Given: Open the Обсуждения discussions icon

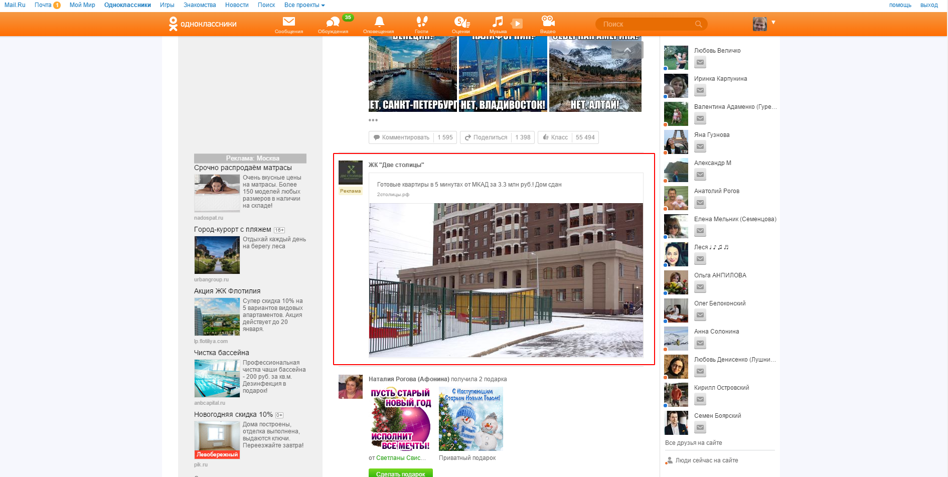Looking at the screenshot, I should [x=333, y=23].
